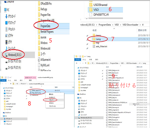Viewport: 150px width, 128px height.
Task: Click VSO Downloader in Lang window address bar
Action: 131,63
